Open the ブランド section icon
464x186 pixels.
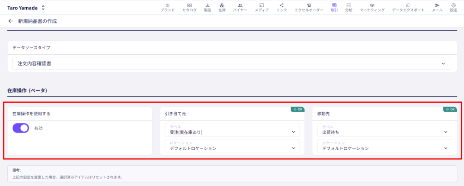point(168,5)
